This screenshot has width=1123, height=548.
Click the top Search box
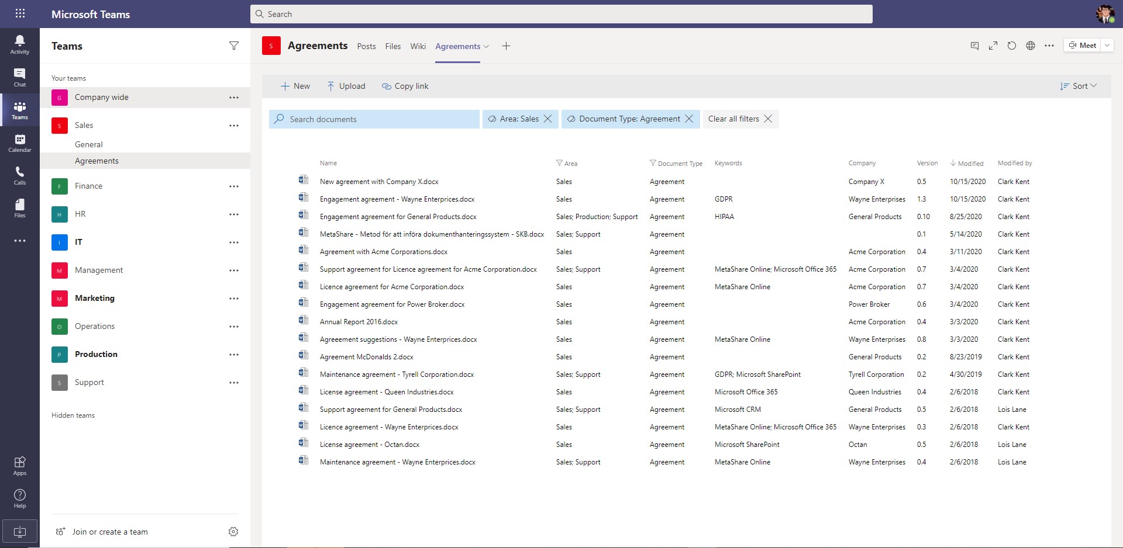(x=561, y=14)
